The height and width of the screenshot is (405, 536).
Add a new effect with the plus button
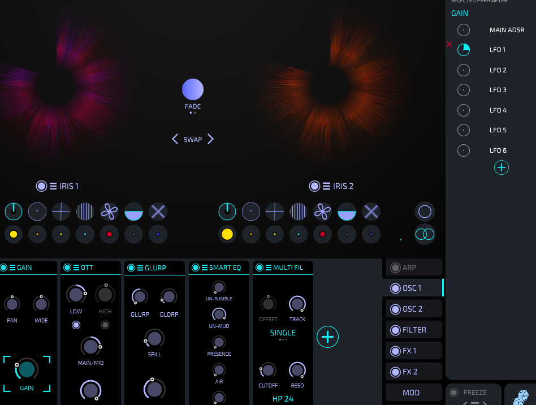click(x=327, y=337)
